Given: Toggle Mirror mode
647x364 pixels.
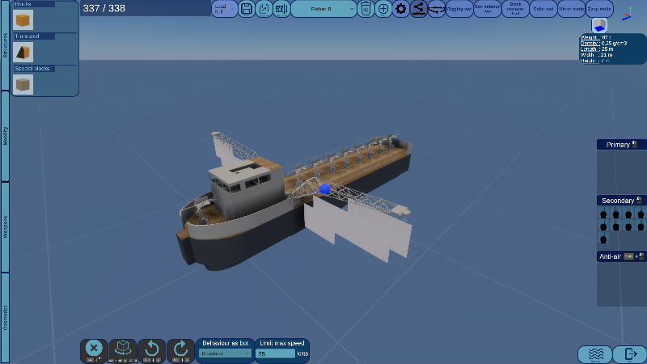Looking at the screenshot, I should point(571,9).
